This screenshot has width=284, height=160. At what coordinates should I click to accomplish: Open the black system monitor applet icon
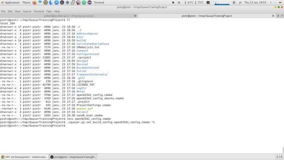[208, 3]
